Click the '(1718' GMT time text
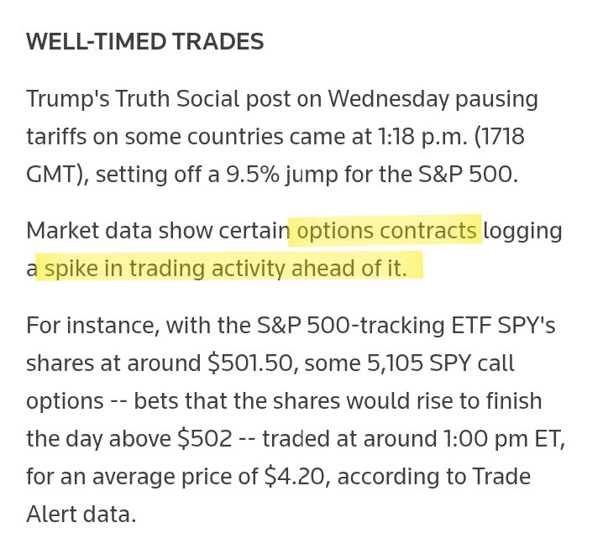Viewport: 603px width, 559px height. (x=500, y=137)
